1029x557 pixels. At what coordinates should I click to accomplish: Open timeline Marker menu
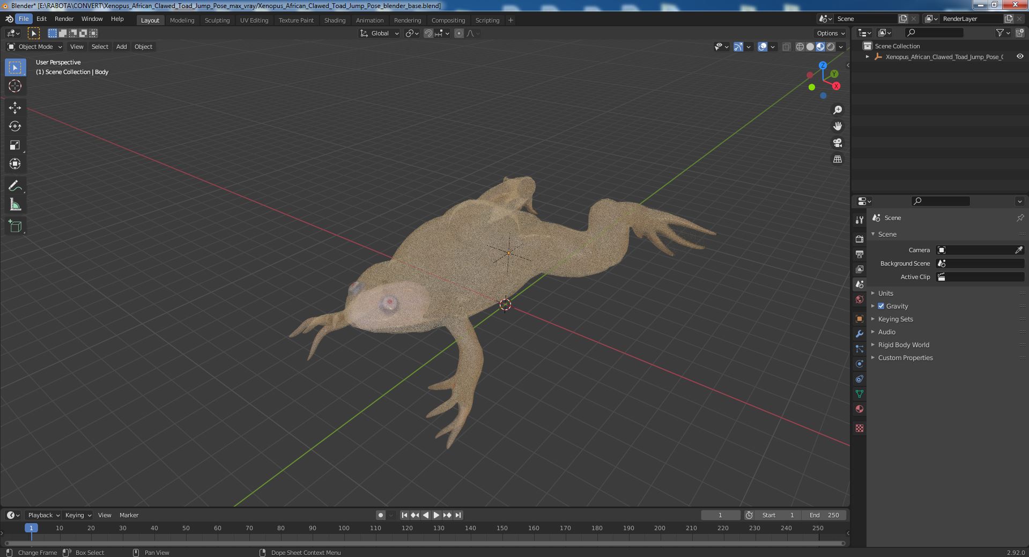coord(129,515)
